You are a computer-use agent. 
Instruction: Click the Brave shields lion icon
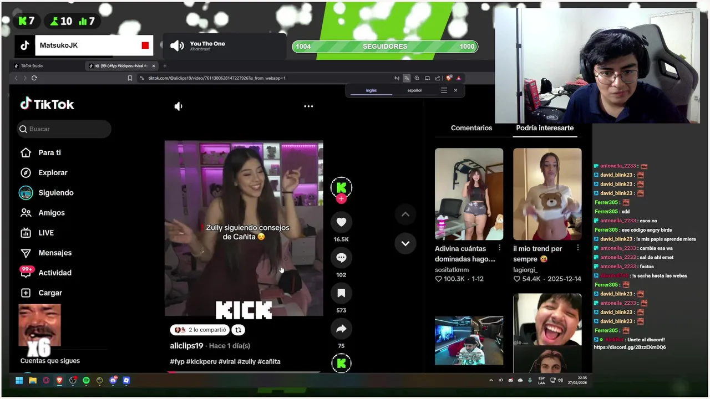pyautogui.click(x=449, y=78)
